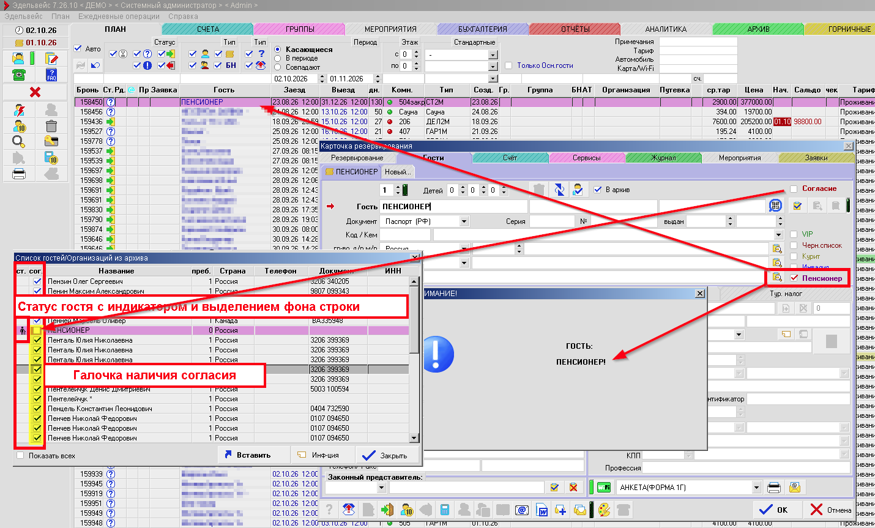
Task: Click the paint palette icon in card toolbar
Action: point(604,509)
